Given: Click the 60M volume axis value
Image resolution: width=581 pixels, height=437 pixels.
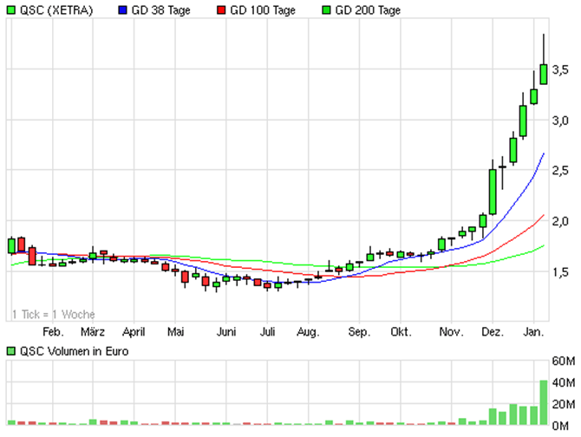Looking at the screenshot, I should [x=563, y=361].
